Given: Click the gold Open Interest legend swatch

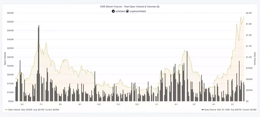Looking at the screenshot, I should pyautogui.click(x=6, y=110).
